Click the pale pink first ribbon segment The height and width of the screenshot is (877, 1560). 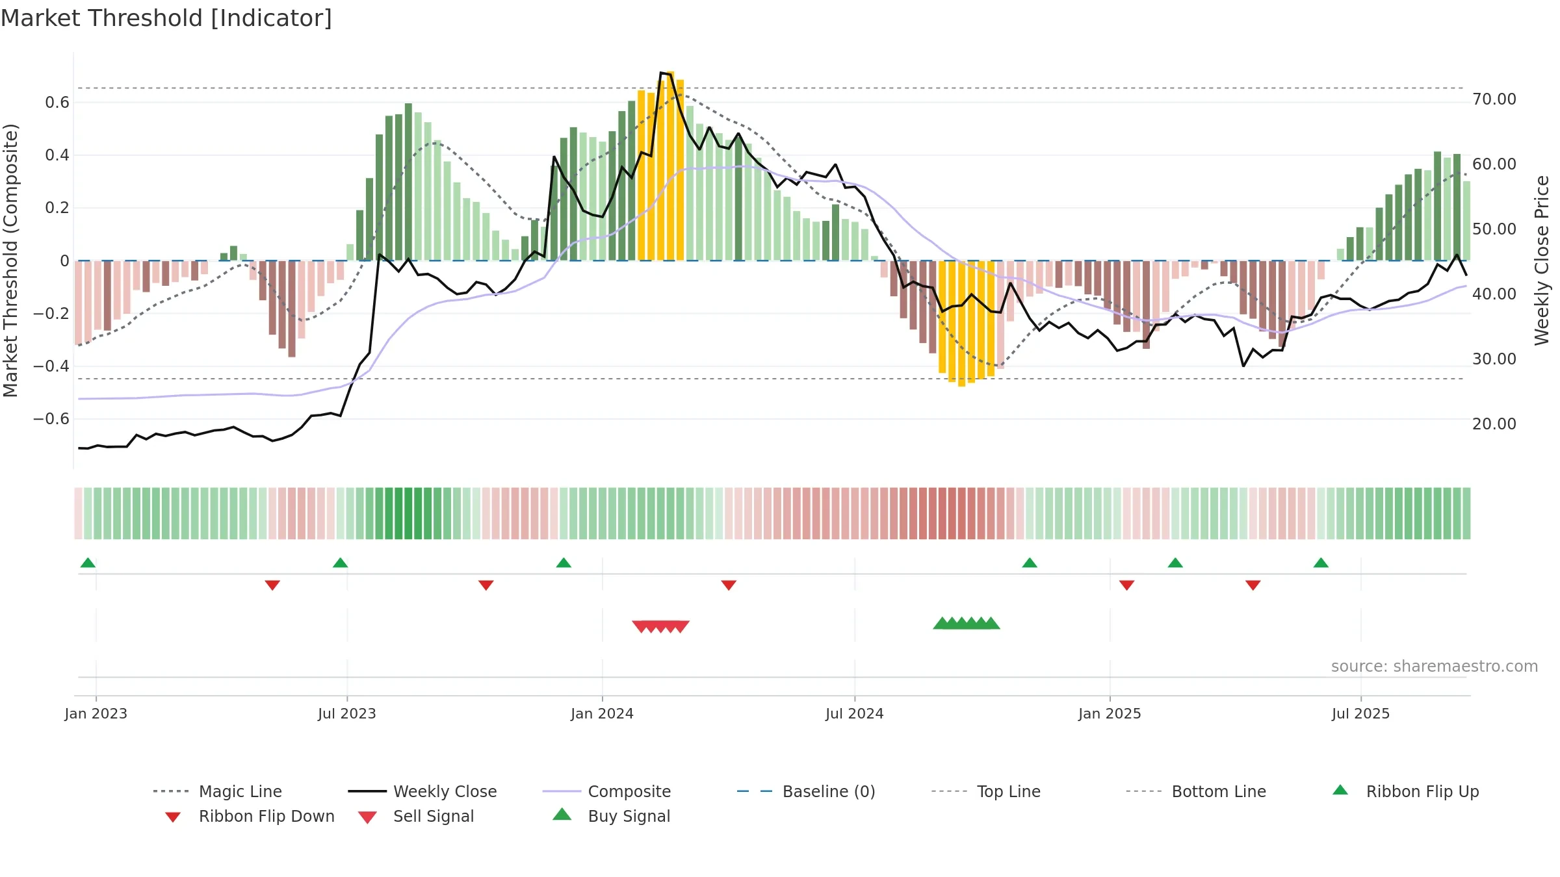(78, 513)
